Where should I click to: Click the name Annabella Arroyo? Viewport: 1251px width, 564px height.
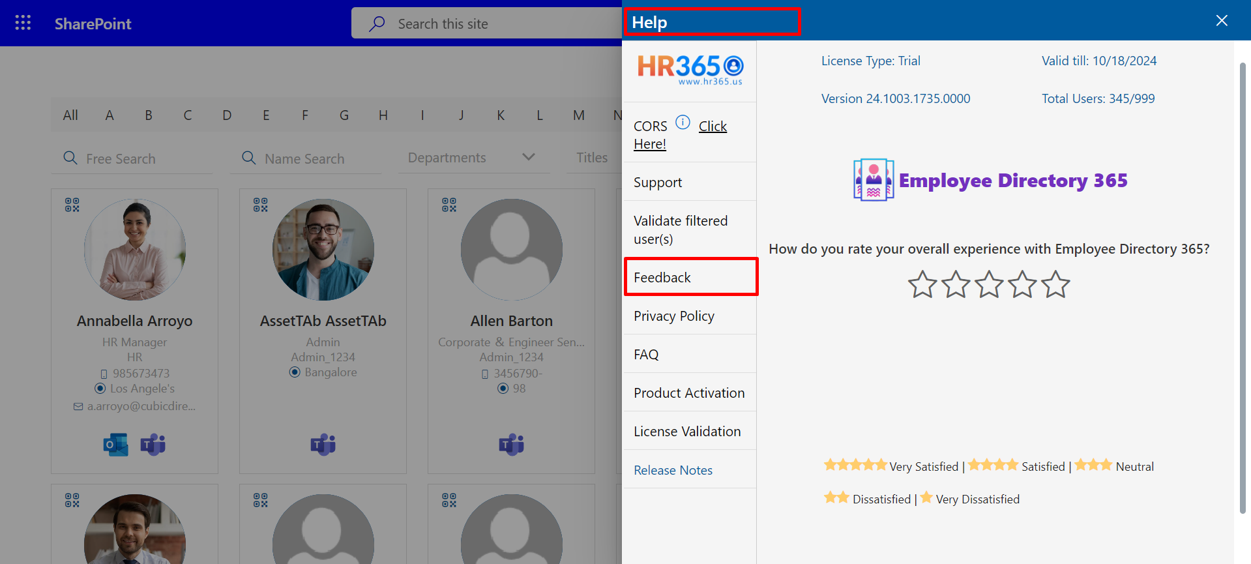(x=135, y=321)
